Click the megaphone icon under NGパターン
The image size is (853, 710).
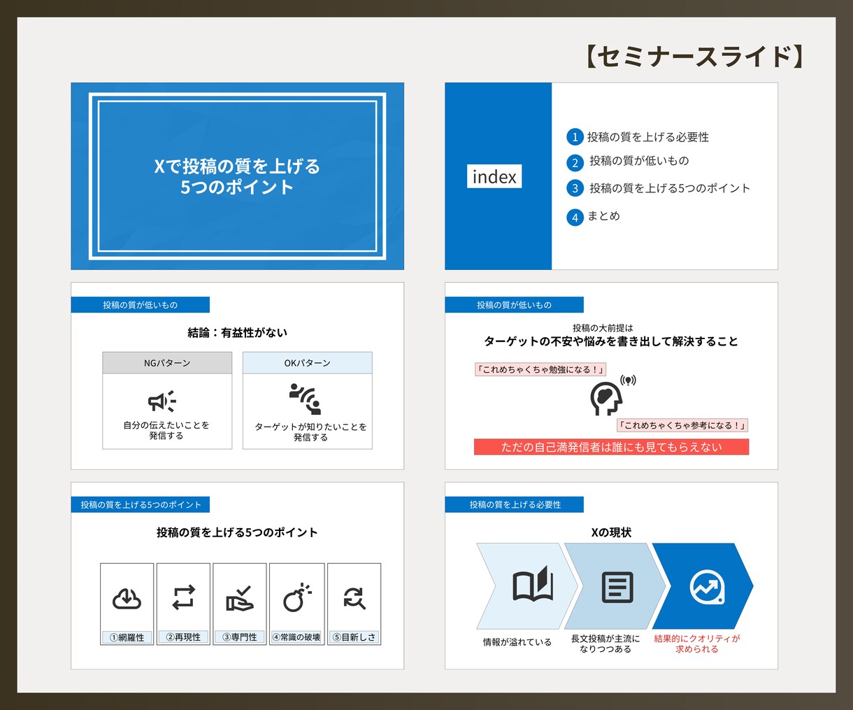[162, 401]
